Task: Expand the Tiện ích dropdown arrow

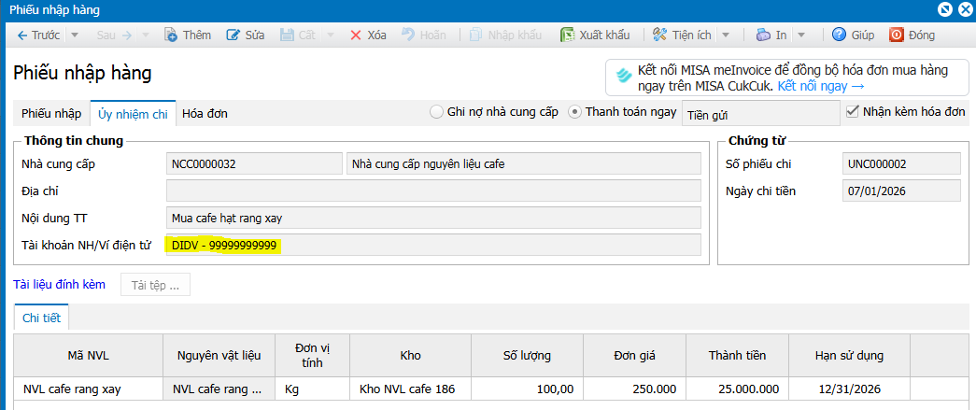Action: [x=726, y=35]
